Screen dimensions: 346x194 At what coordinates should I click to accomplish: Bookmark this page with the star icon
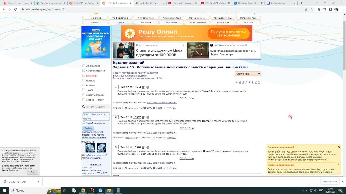312,9
